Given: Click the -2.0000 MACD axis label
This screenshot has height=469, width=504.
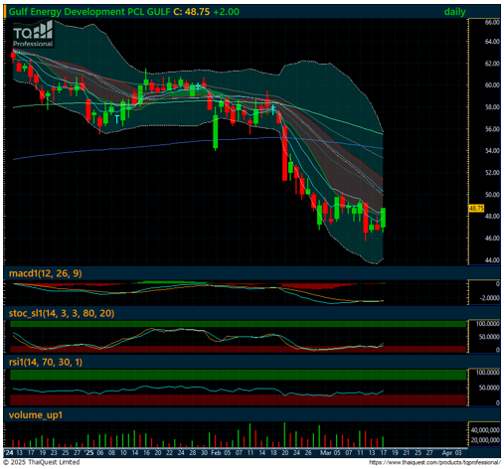Looking at the screenshot, I should pos(489,298).
